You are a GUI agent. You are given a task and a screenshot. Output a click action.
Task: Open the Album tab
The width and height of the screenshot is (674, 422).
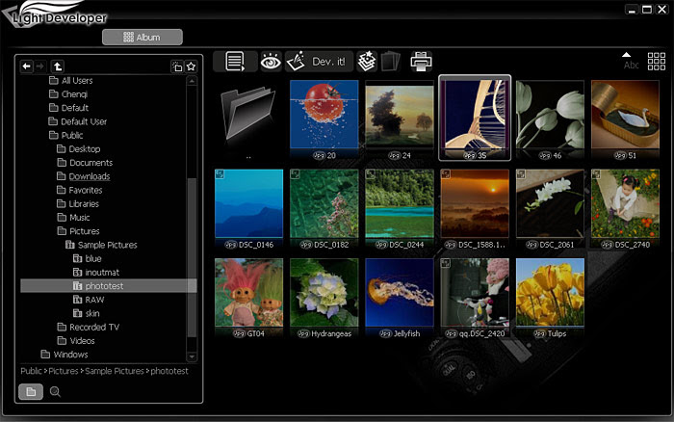click(x=143, y=37)
